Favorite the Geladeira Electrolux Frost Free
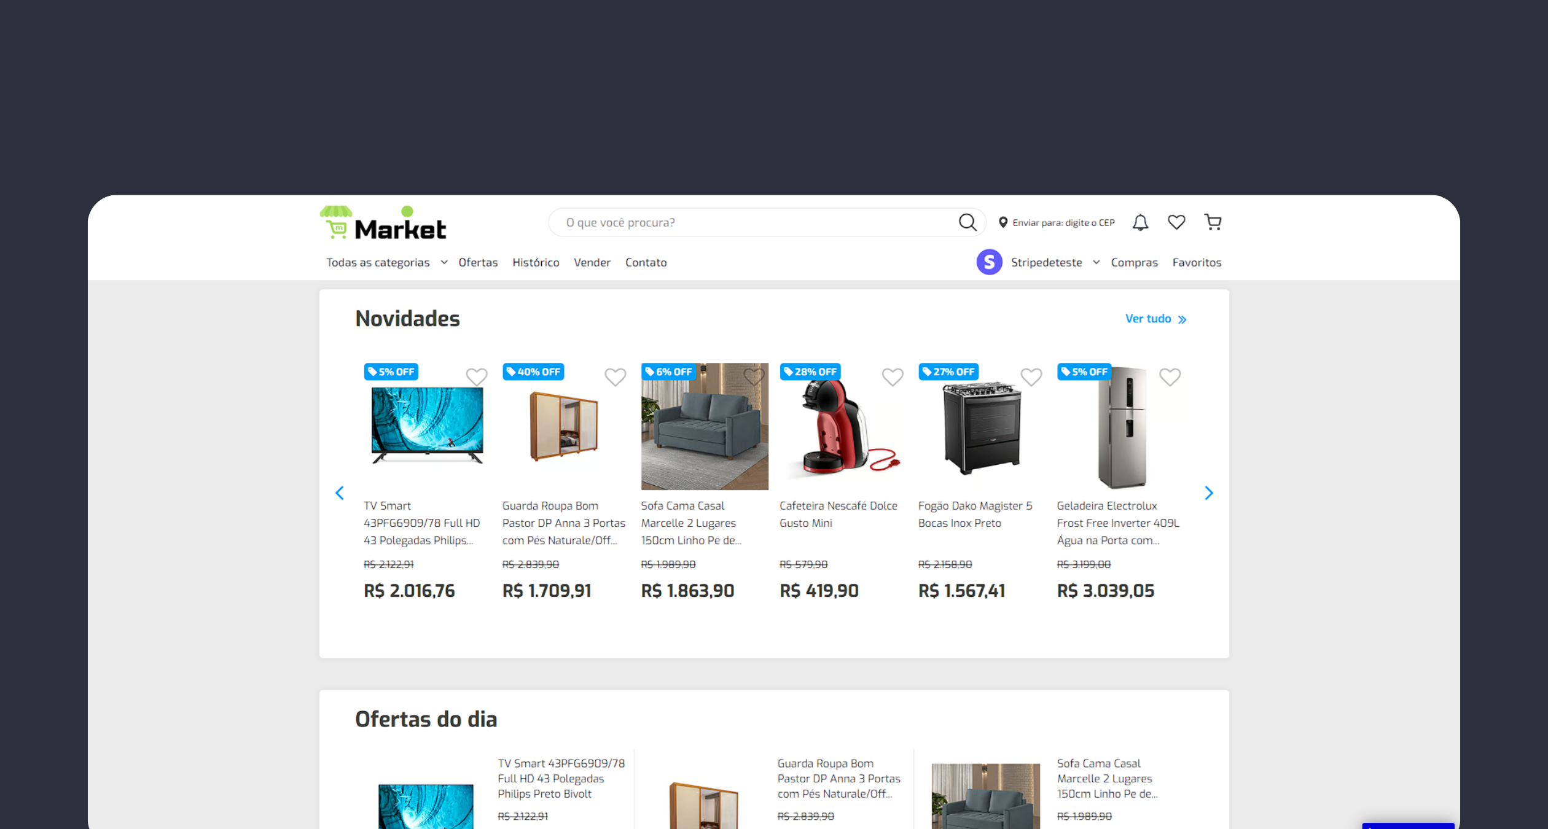This screenshot has height=829, width=1548. (1170, 377)
